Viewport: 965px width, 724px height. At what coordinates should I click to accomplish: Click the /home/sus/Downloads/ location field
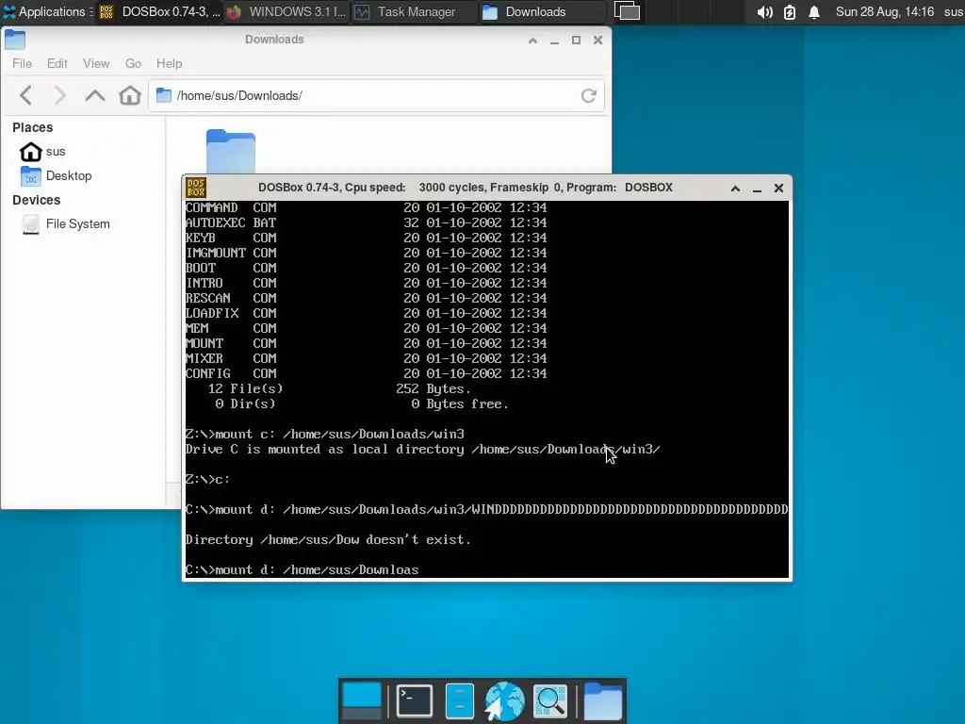[x=377, y=95]
